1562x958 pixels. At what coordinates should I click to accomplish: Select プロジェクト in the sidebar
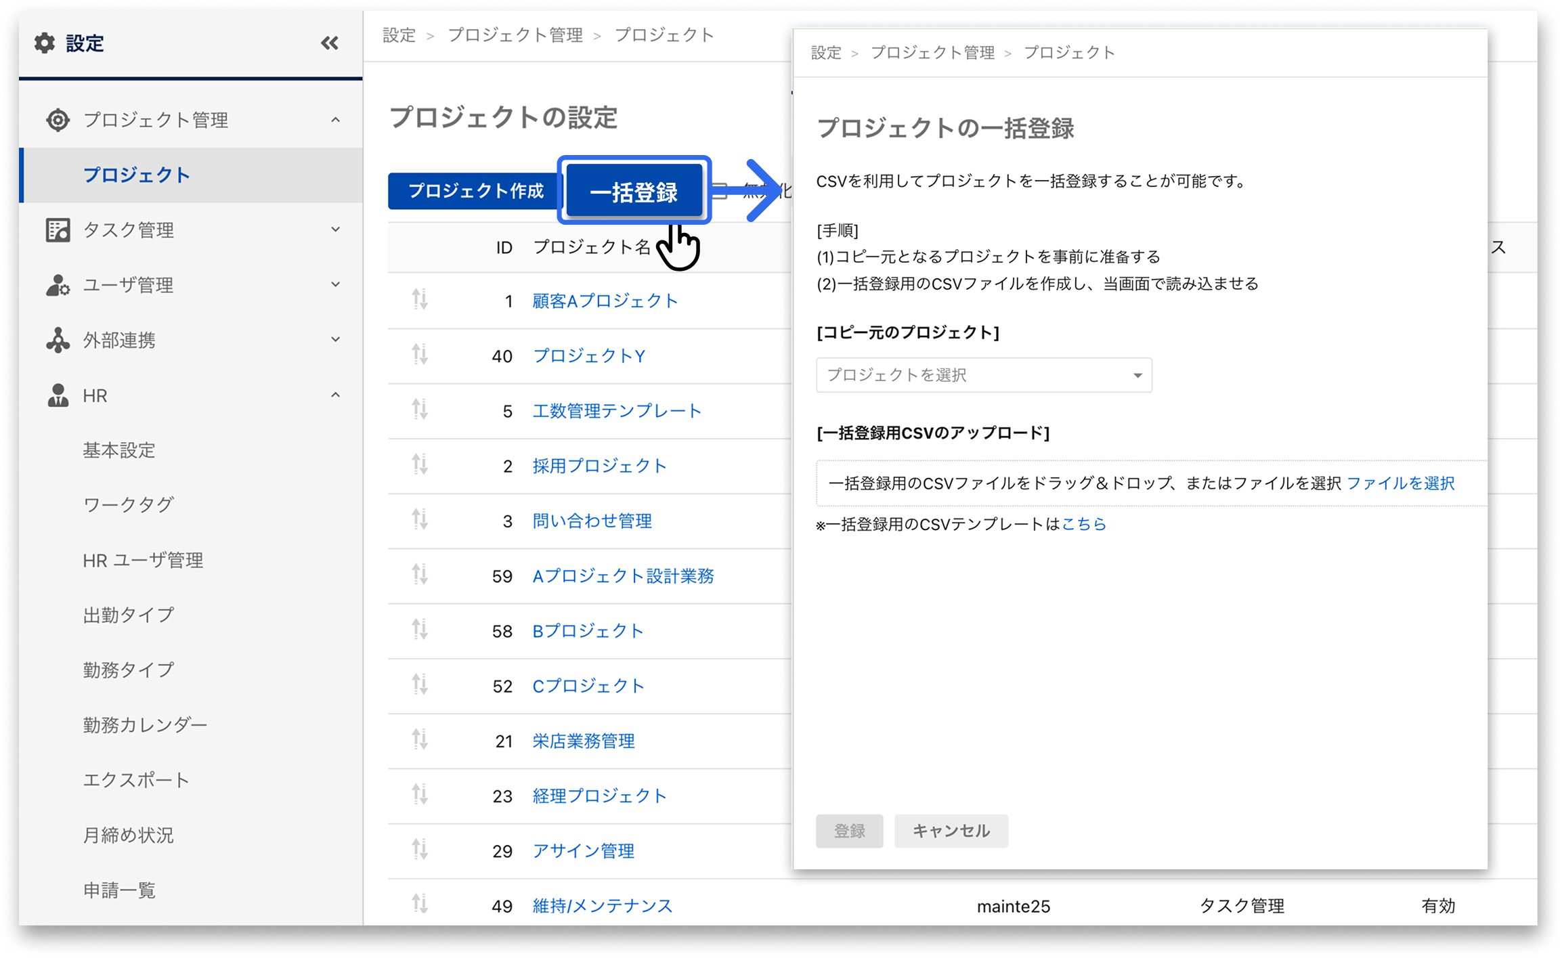[137, 175]
